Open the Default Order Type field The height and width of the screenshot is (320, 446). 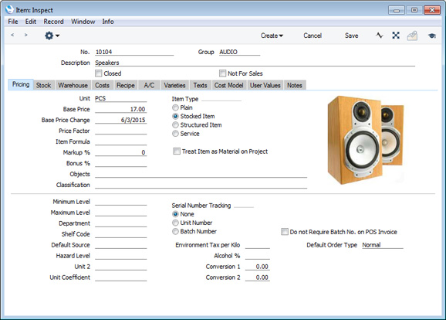383,245
